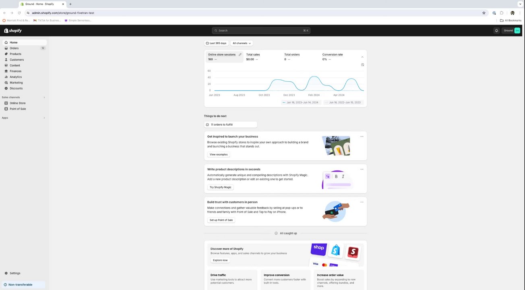Click the browser address bar
The image size is (525, 290).
pos(256,13)
